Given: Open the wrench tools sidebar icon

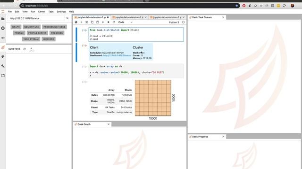Looking at the screenshot, I should 3,66.
